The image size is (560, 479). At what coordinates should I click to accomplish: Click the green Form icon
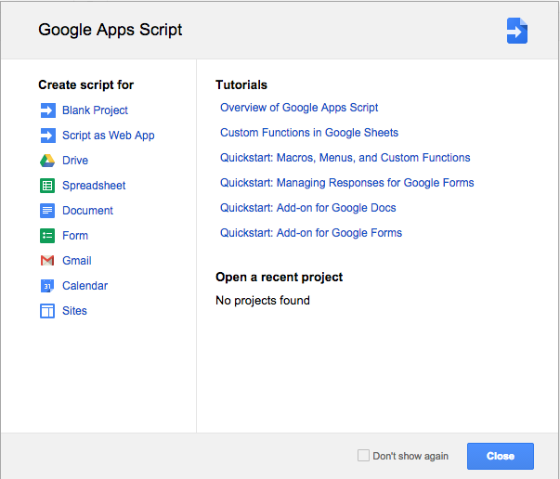(47, 236)
